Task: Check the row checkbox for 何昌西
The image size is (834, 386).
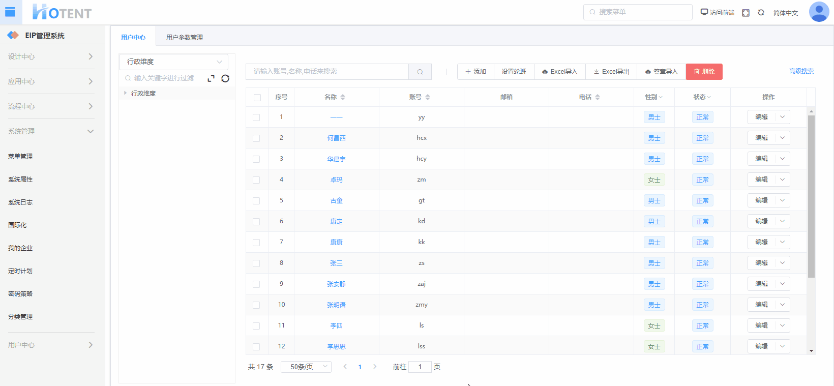Action: pyautogui.click(x=256, y=138)
